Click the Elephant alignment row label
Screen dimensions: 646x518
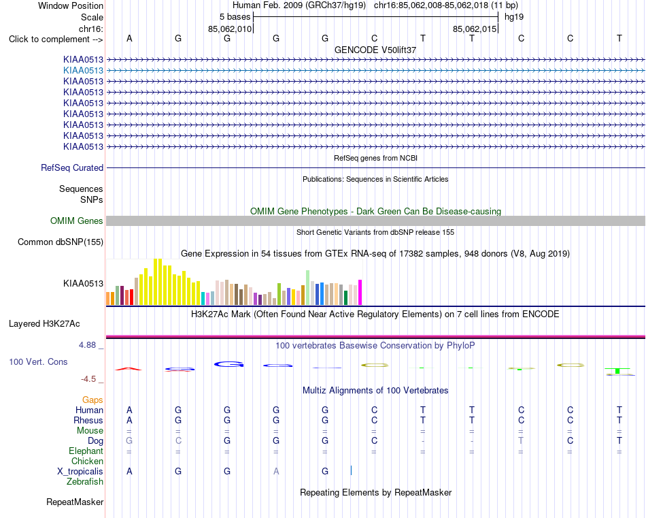coord(86,451)
